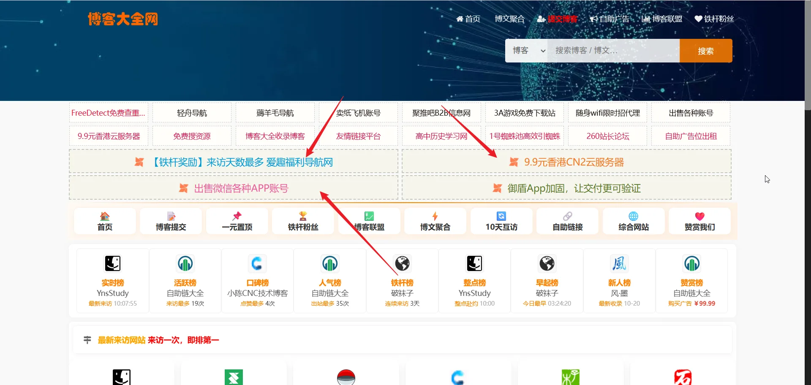Open 自助广告 in top navigation

click(x=610, y=19)
